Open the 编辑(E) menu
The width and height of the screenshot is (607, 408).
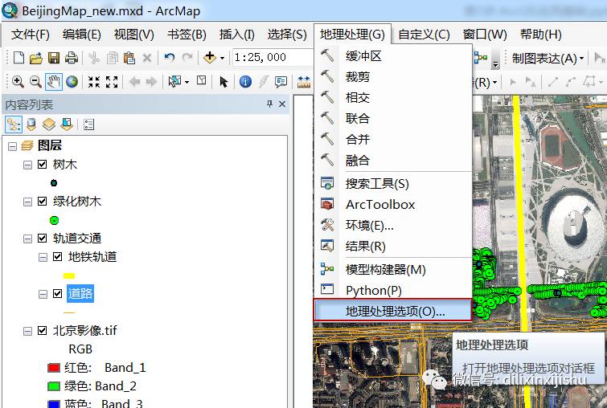pyautogui.click(x=82, y=35)
